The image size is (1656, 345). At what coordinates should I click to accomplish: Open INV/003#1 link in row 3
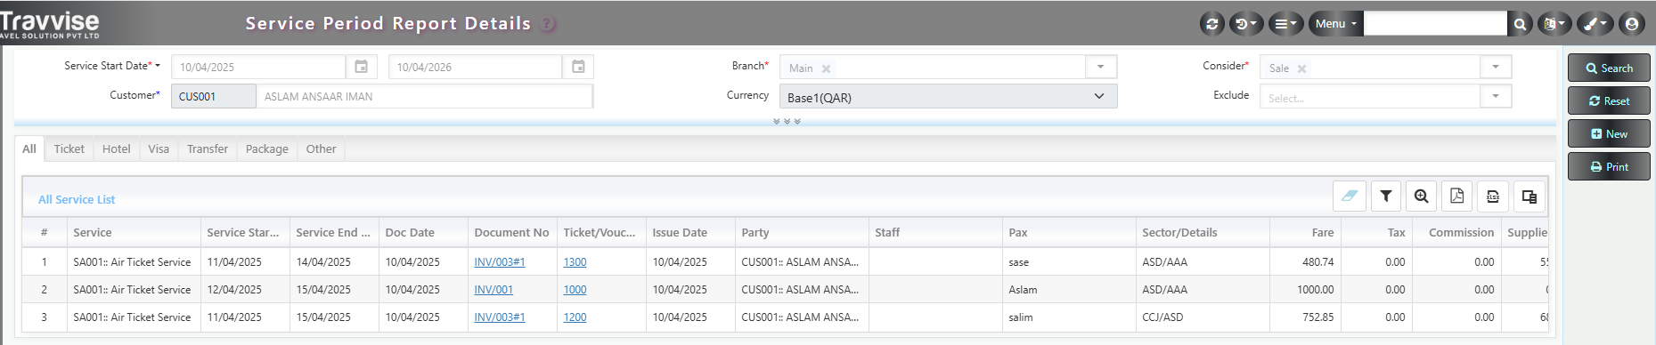coord(500,317)
